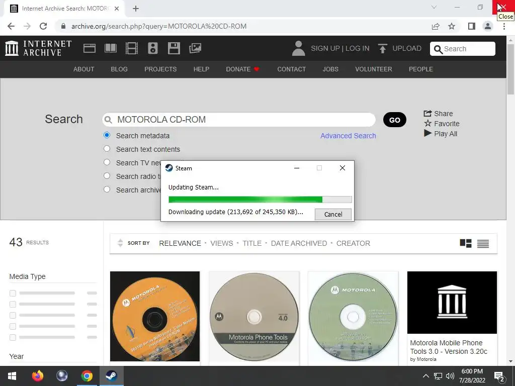Image resolution: width=515 pixels, height=386 pixels.
Task: Open the Images icon in top bar
Action: (195, 48)
